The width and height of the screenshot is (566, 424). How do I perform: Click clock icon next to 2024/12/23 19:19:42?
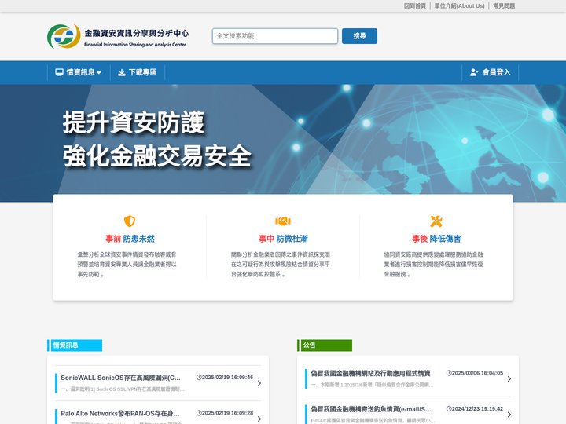[x=449, y=408]
